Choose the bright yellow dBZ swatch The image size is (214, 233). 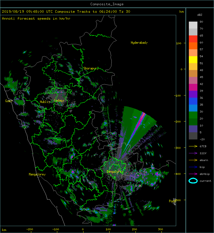click(193, 59)
